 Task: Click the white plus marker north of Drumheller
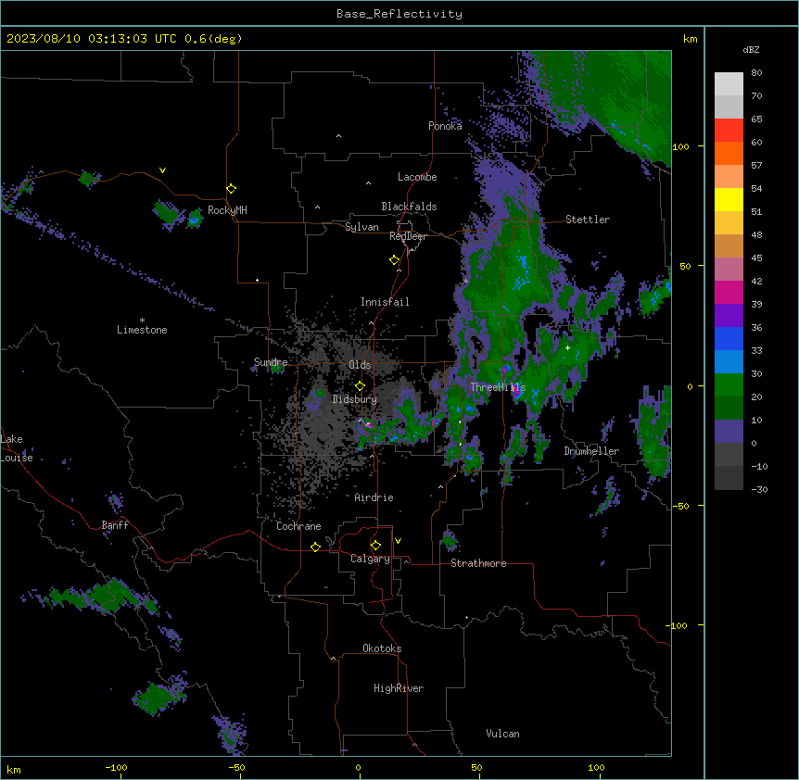pyautogui.click(x=567, y=347)
